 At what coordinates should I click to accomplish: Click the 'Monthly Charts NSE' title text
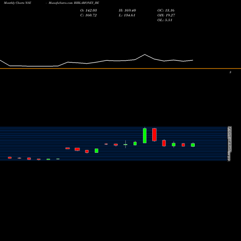pos(17,3)
